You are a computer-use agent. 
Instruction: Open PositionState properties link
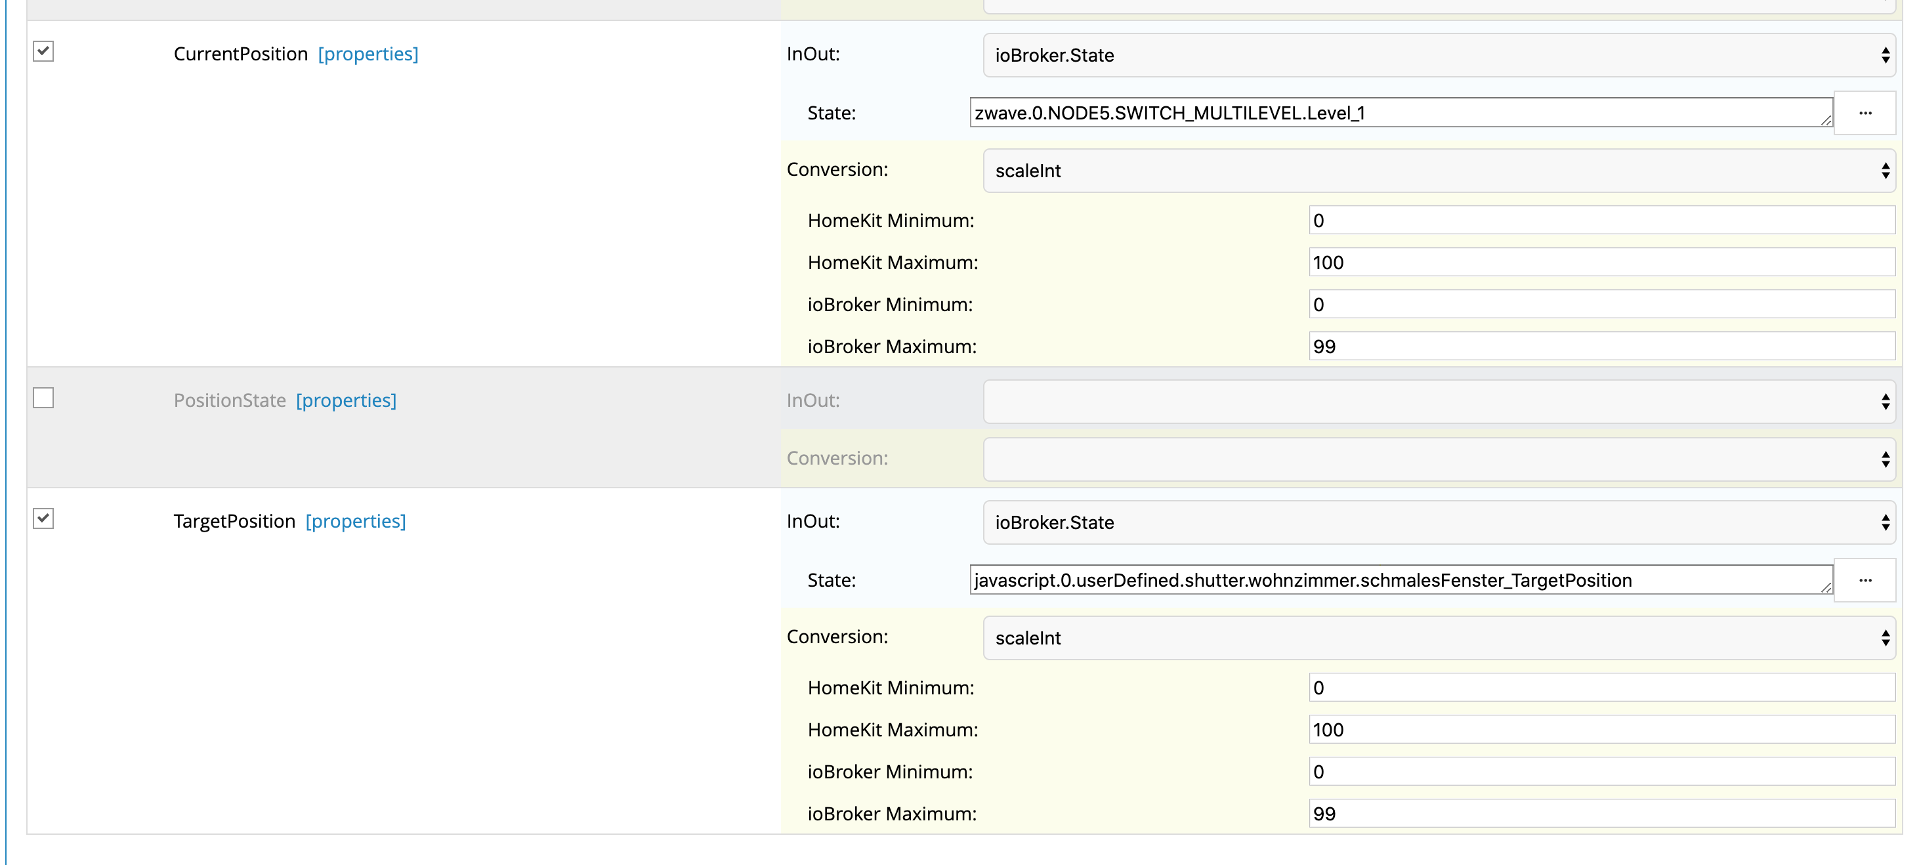pyautogui.click(x=347, y=401)
